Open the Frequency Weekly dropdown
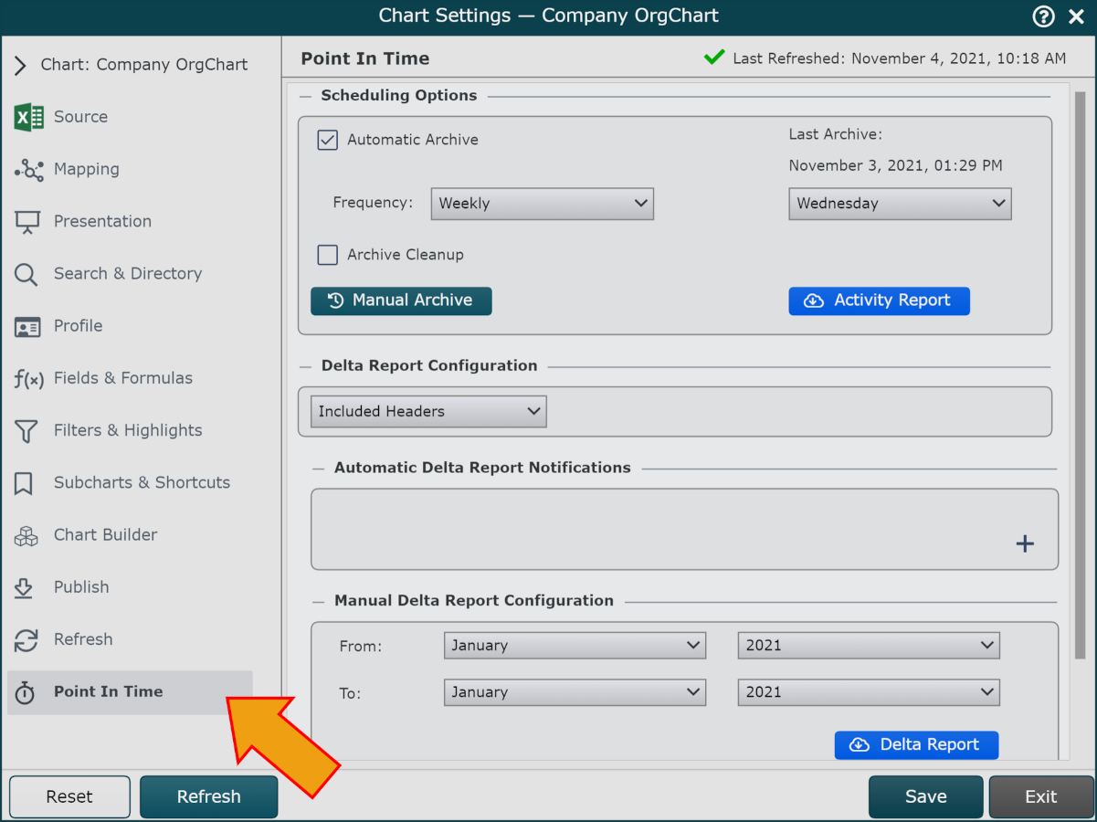 pyautogui.click(x=542, y=204)
